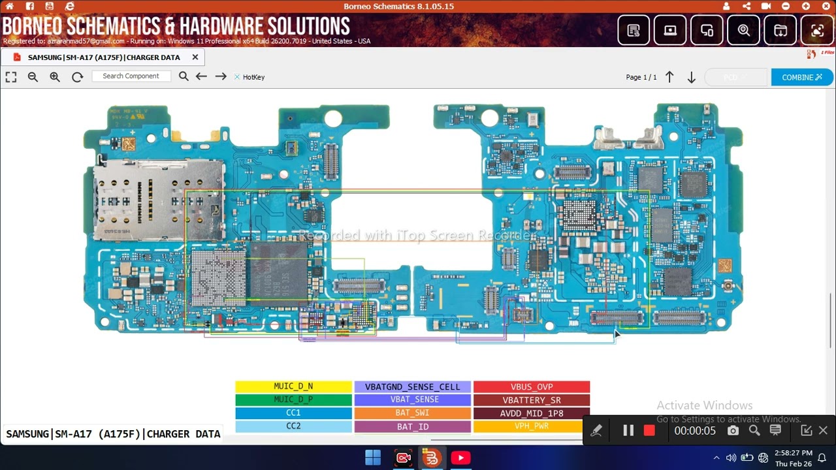Image resolution: width=836 pixels, height=470 pixels.
Task: Open the Windows notification bell
Action: (822, 458)
